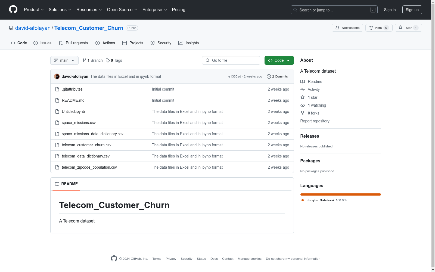Viewport: 435px width, 272px height.
Task: Open the Issues tab
Action: [x=42, y=43]
